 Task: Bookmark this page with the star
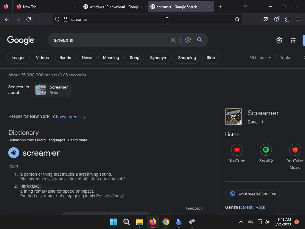pyautogui.click(x=237, y=19)
